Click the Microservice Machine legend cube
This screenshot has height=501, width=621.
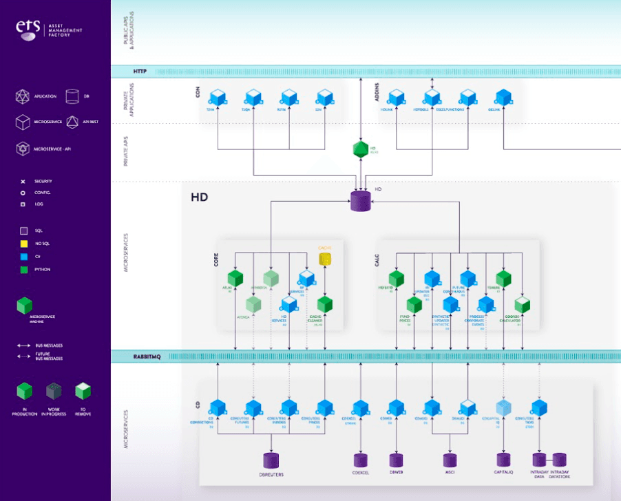25,306
